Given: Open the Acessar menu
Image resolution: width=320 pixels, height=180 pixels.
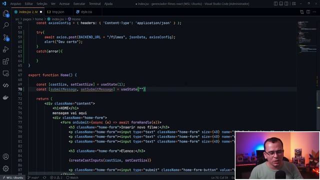Looking at the screenshot, I should tap(64, 3).
